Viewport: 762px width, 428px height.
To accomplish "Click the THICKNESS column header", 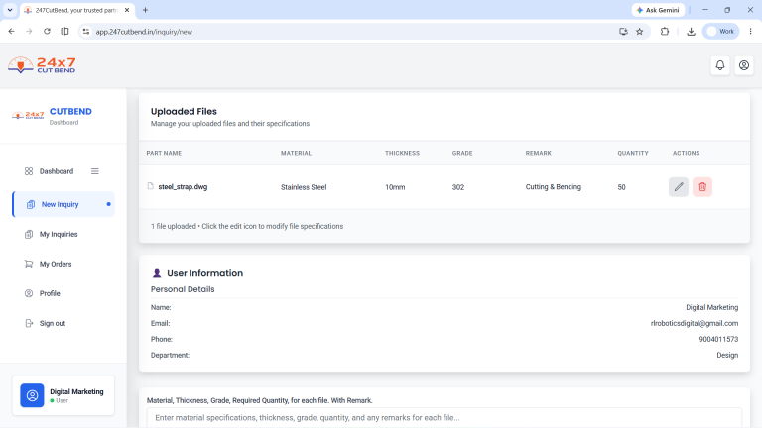I will (x=402, y=153).
